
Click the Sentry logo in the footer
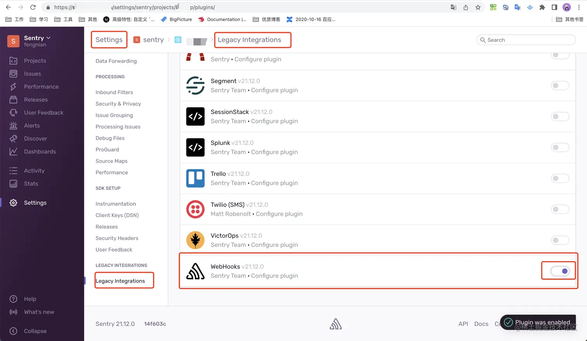coord(336,324)
